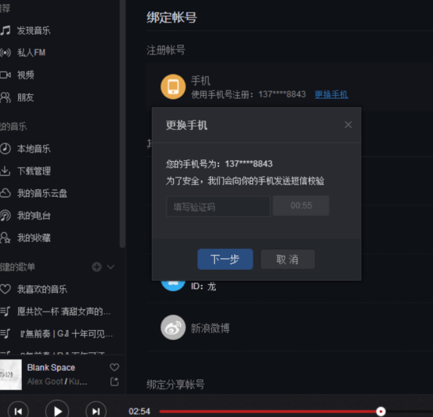This screenshot has height=417, width=433.
Task: Select 我的音乐云盘 in sidebar
Action: tap(43, 193)
